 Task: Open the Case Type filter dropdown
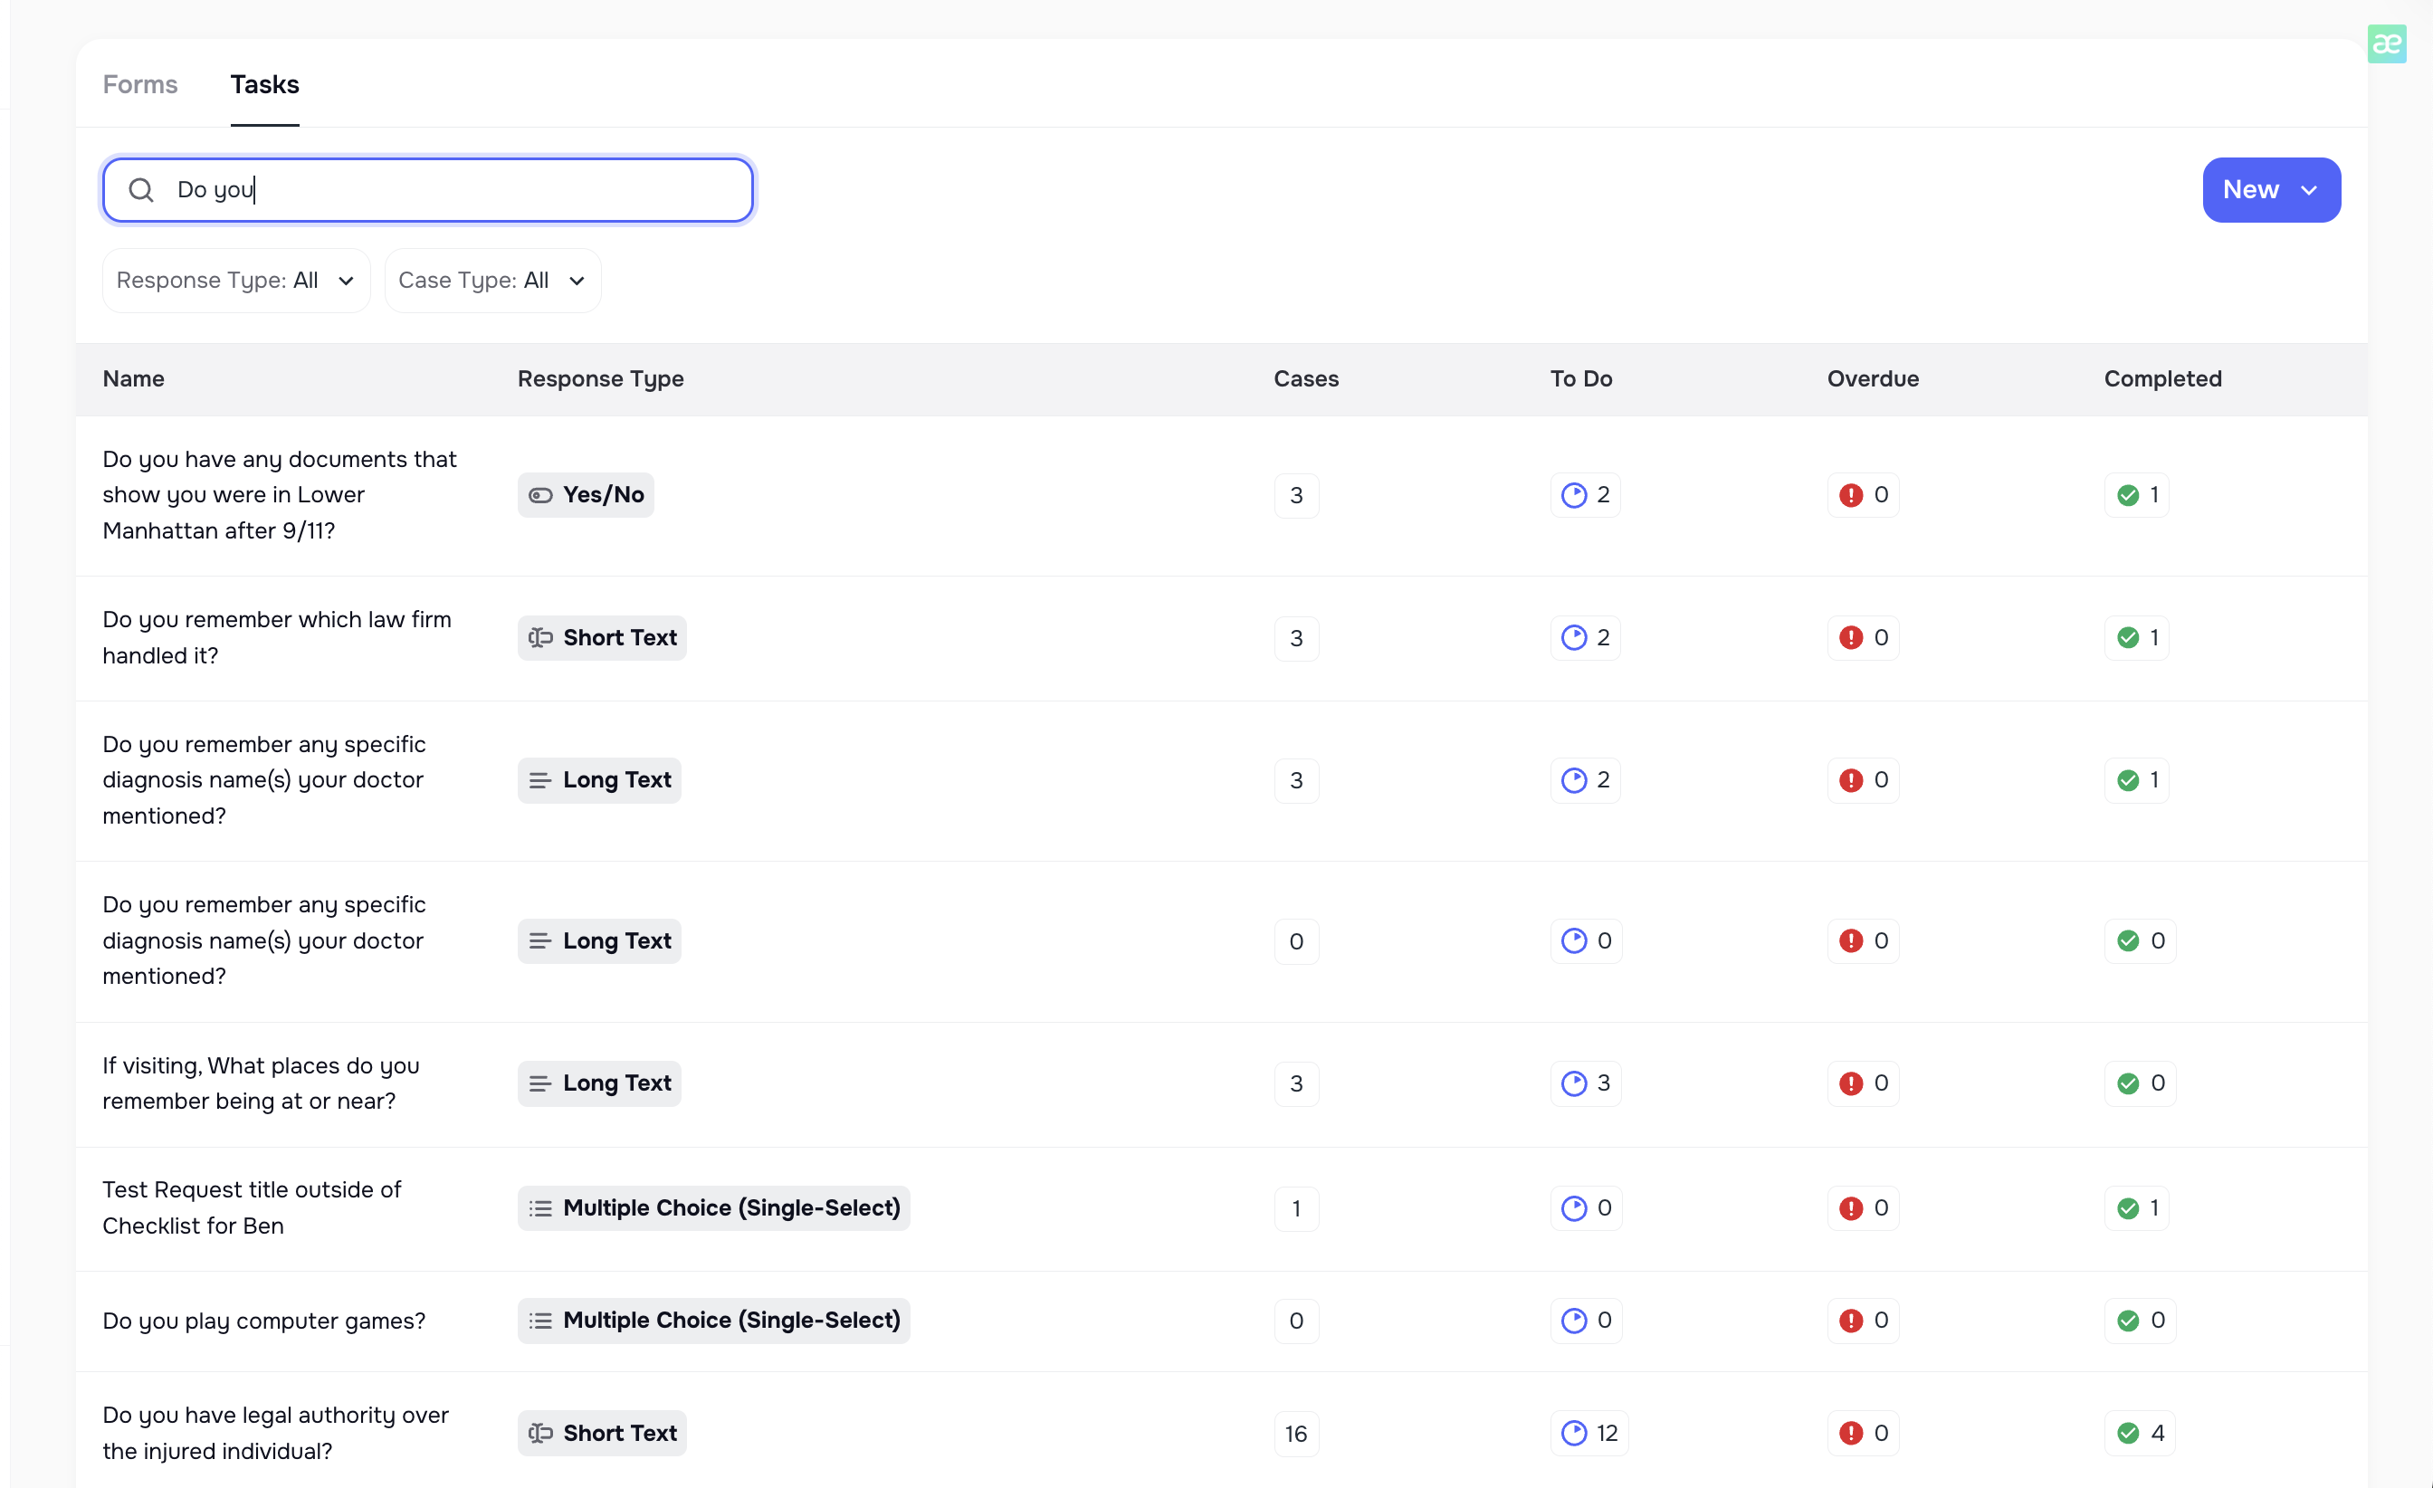click(491, 280)
